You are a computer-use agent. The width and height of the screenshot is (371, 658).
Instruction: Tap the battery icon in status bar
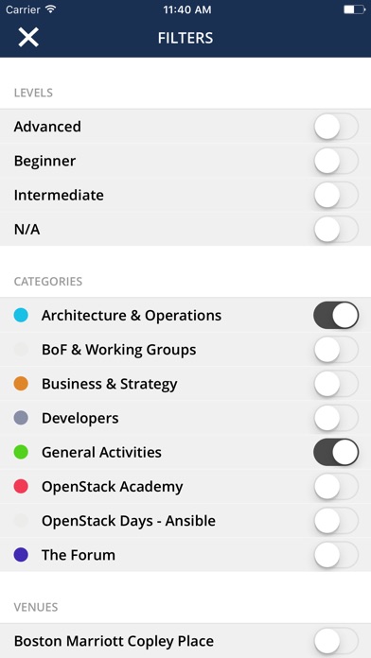point(354,9)
